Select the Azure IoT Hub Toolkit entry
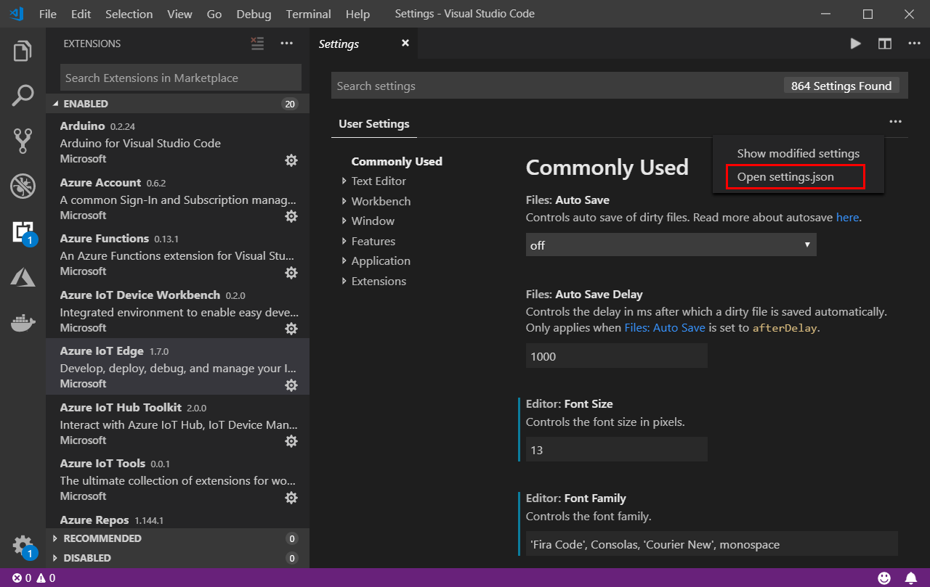This screenshot has width=930, height=587. point(177,424)
